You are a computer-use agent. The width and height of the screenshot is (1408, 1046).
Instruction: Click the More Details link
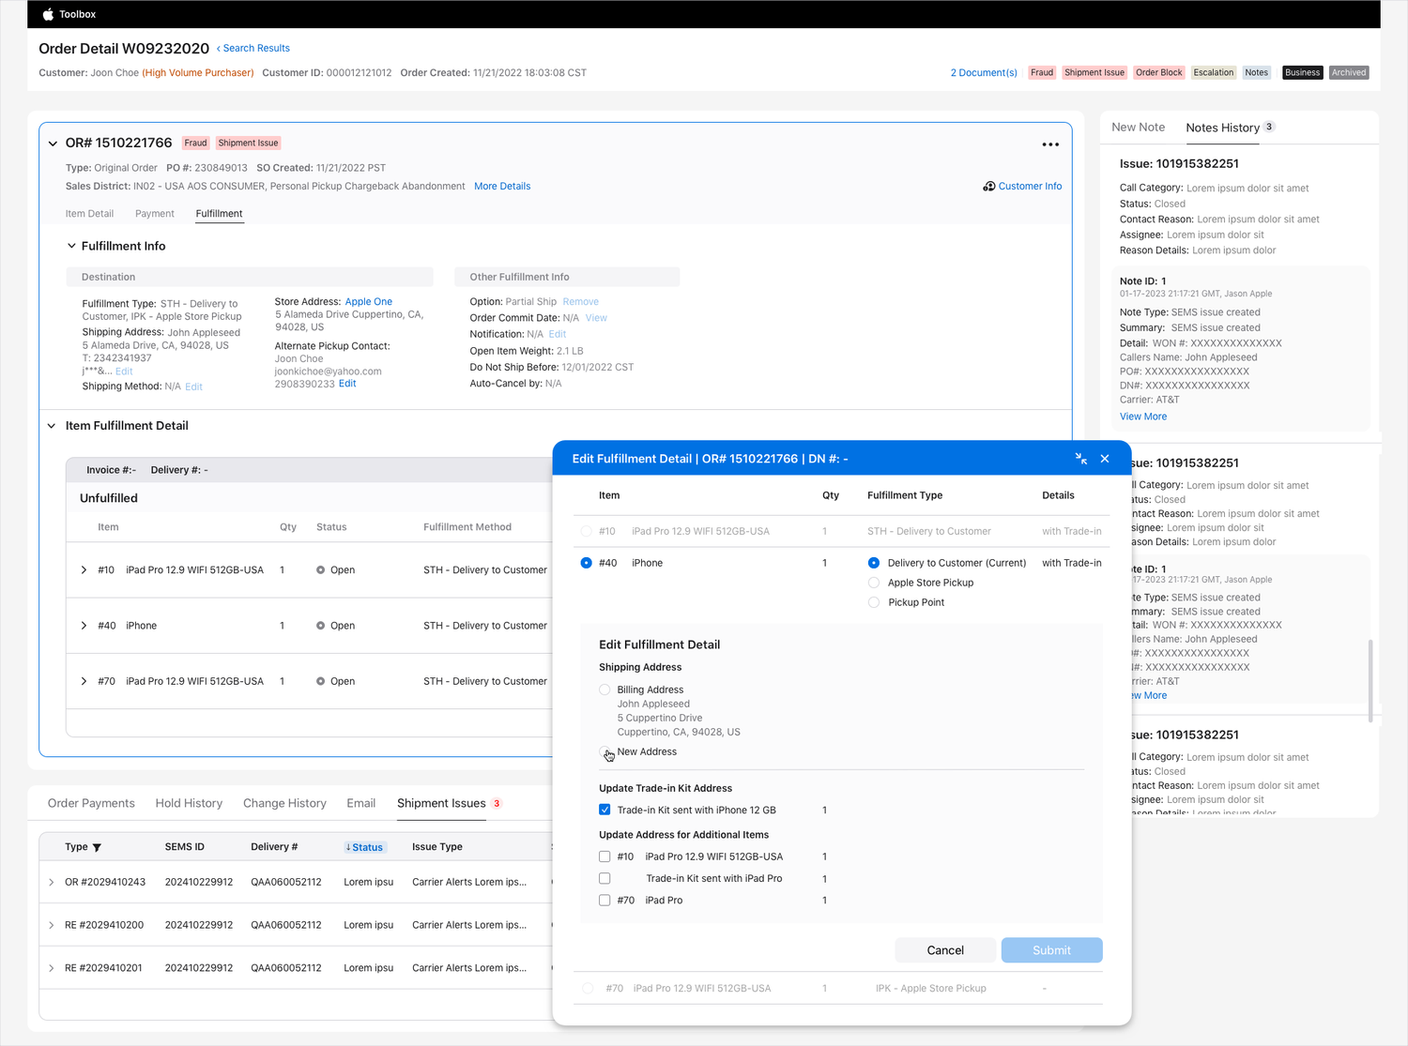tap(502, 187)
